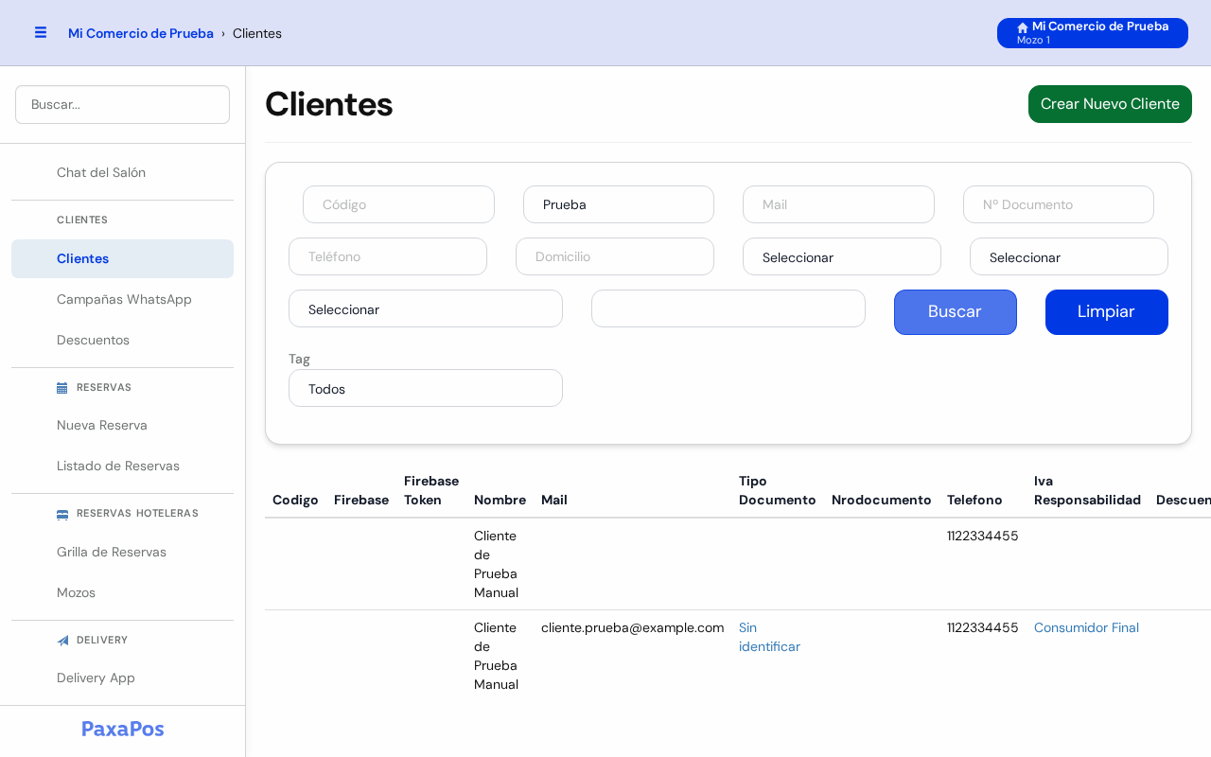Open the Tag dropdown showing Todos
This screenshot has width=1211, height=757.
pos(426,388)
